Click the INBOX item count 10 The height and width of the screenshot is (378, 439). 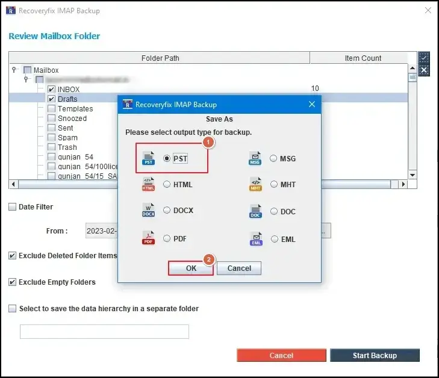point(315,88)
